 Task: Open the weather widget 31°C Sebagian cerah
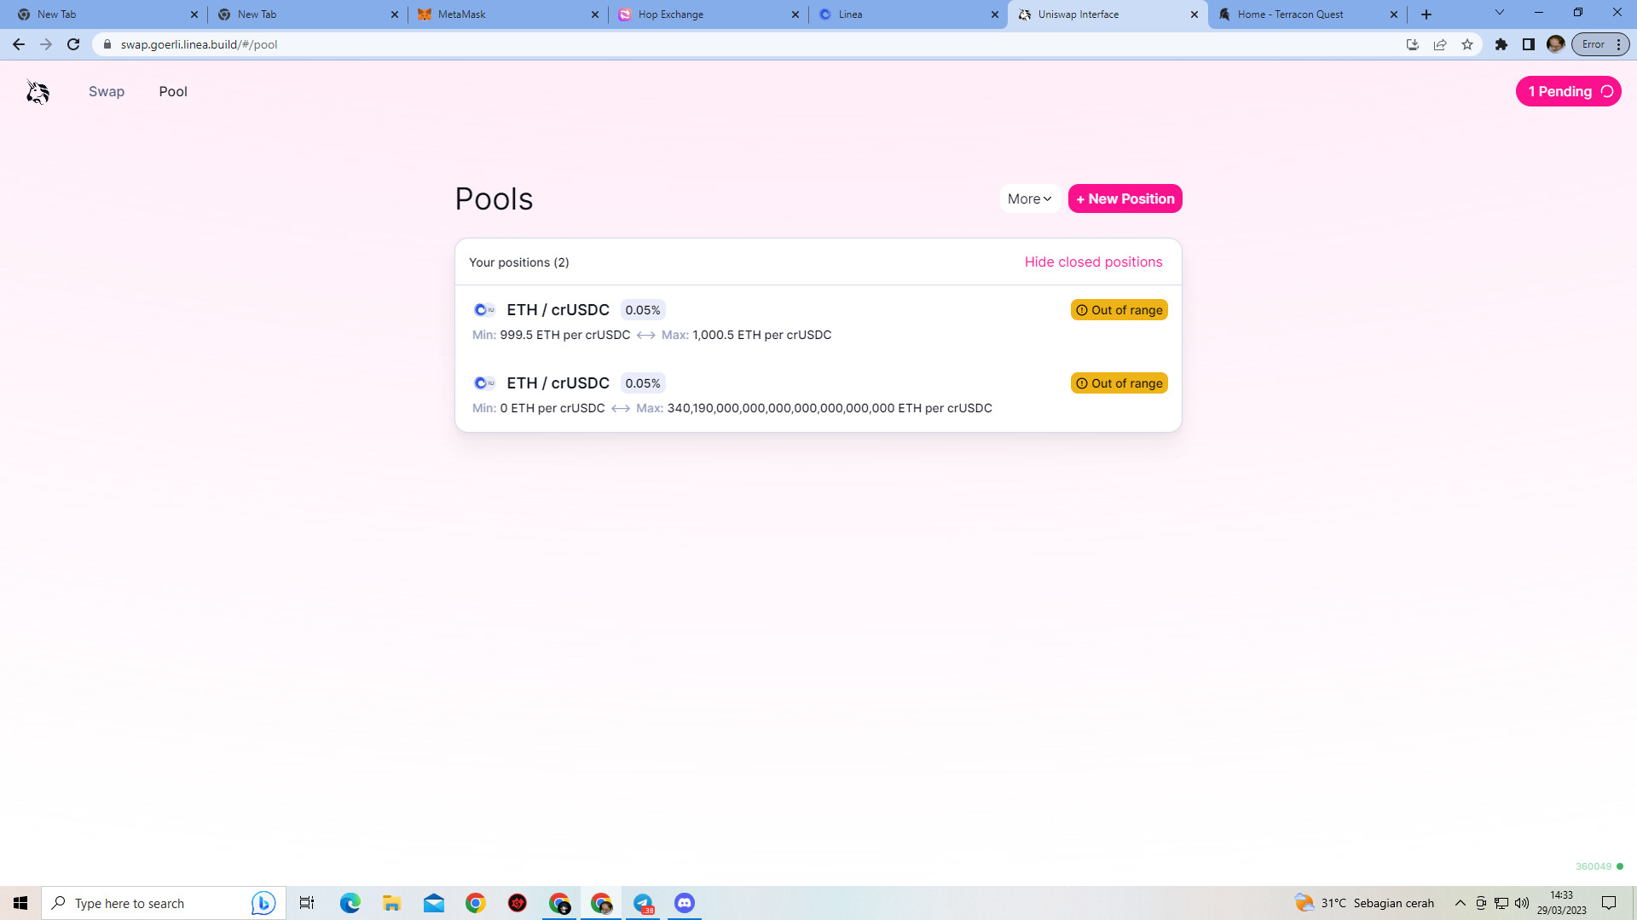click(x=1364, y=903)
